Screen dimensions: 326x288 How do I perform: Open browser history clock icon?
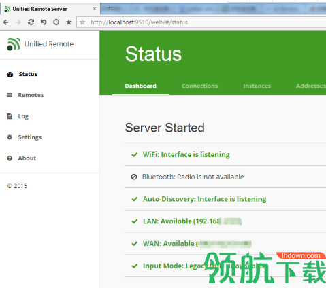[x=56, y=22]
